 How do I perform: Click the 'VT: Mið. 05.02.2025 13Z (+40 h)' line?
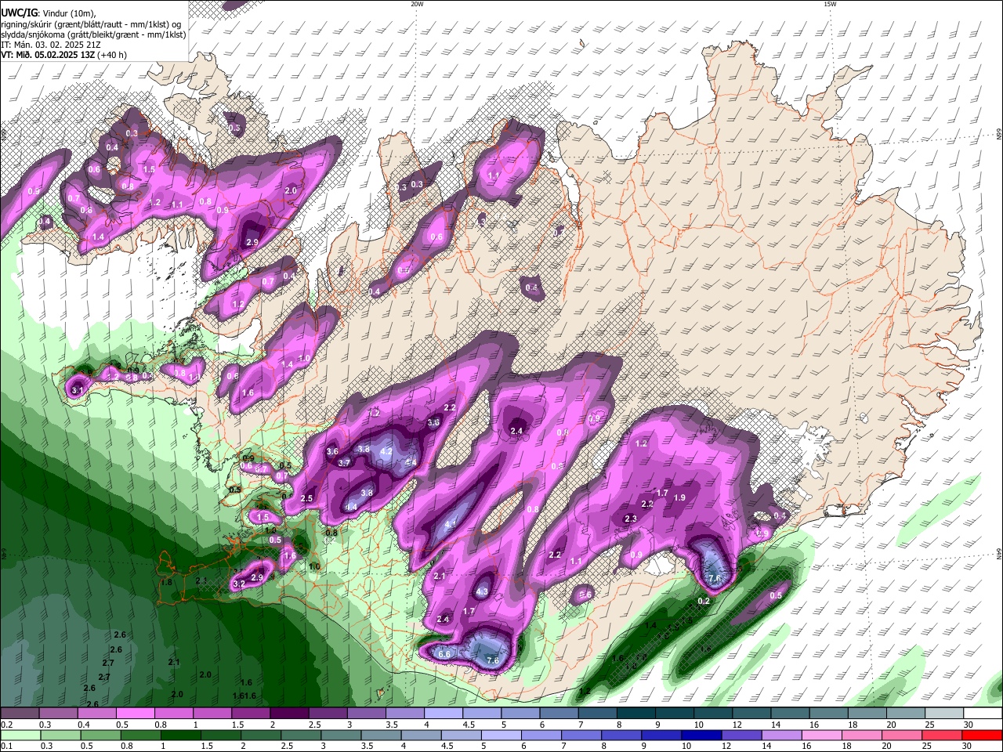tap(64, 55)
